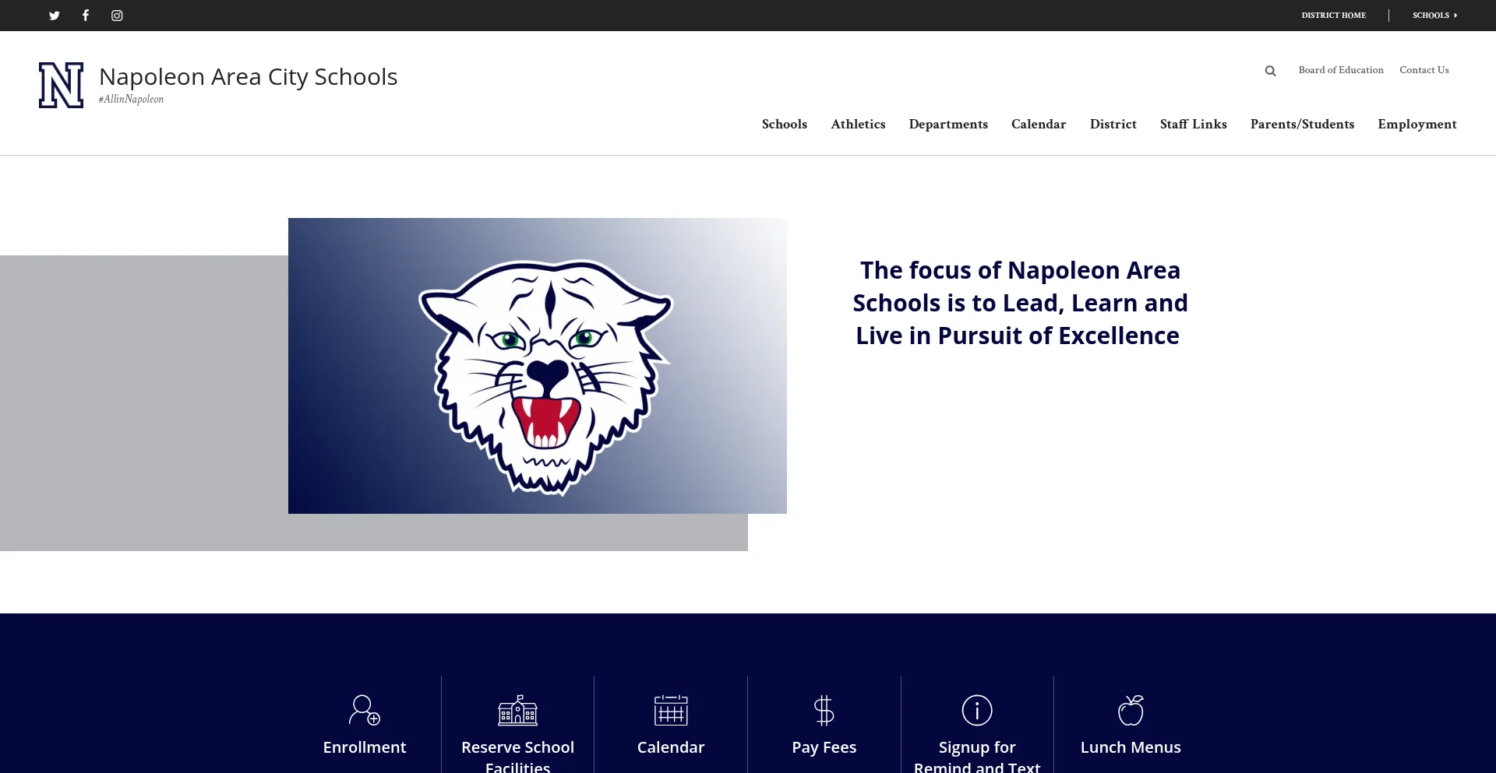Click the search magnifier icon
1496x773 pixels.
coord(1270,71)
